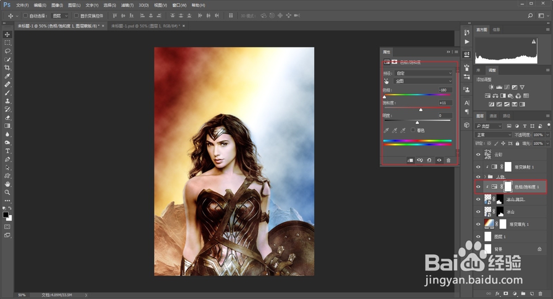553x299 pixels.
Task: Select the Lasso tool
Action: click(x=7, y=51)
